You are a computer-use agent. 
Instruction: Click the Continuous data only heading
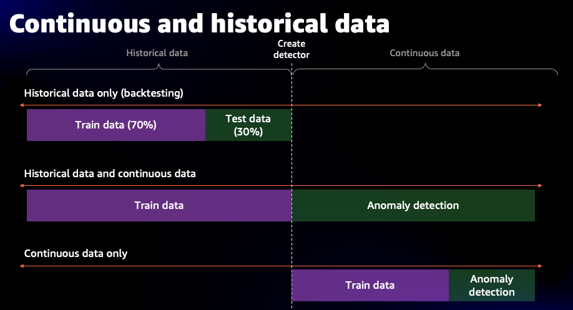click(76, 253)
